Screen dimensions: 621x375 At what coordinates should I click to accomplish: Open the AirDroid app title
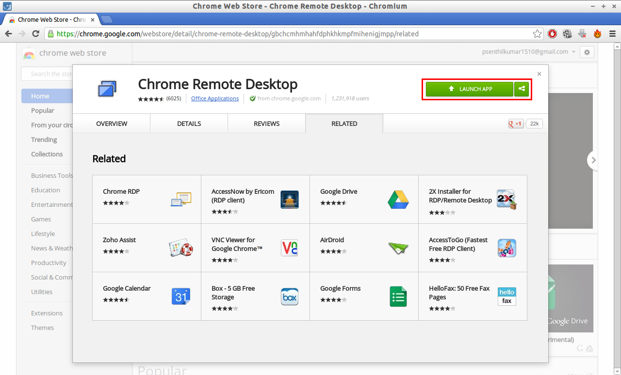[332, 240]
